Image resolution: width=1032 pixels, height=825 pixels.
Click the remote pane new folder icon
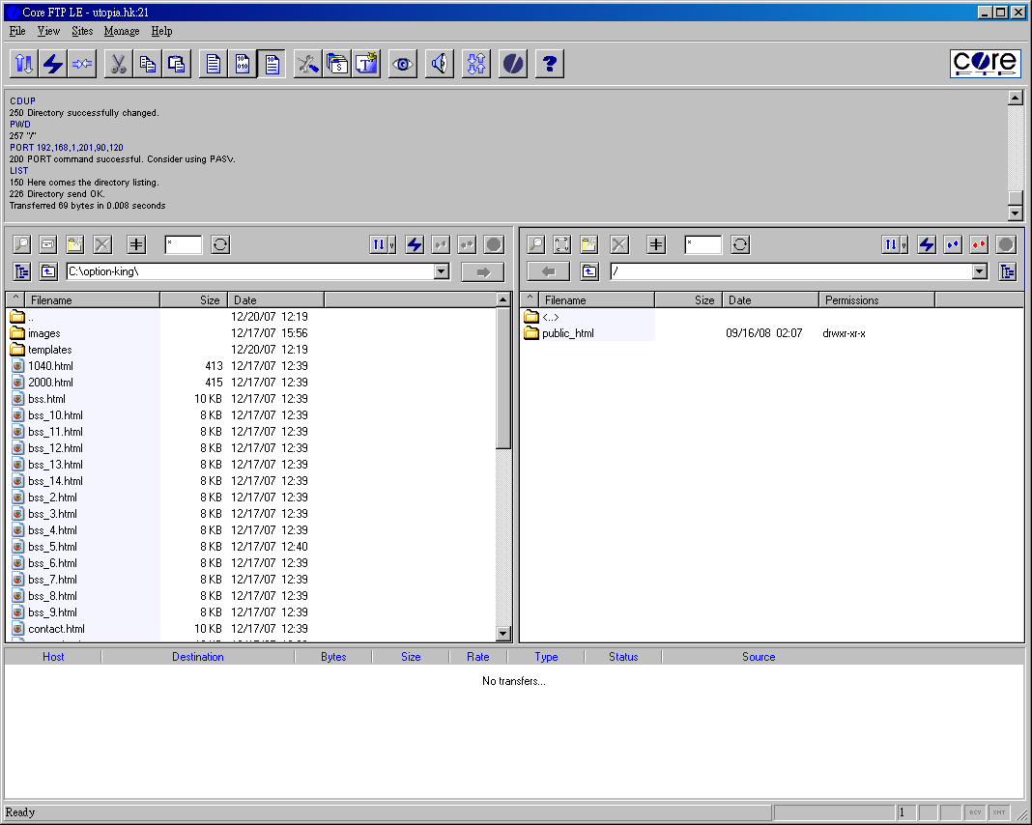coord(589,244)
